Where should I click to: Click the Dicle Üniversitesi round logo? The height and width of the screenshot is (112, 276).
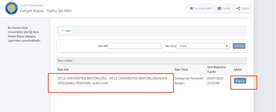pyautogui.click(x=11, y=8)
